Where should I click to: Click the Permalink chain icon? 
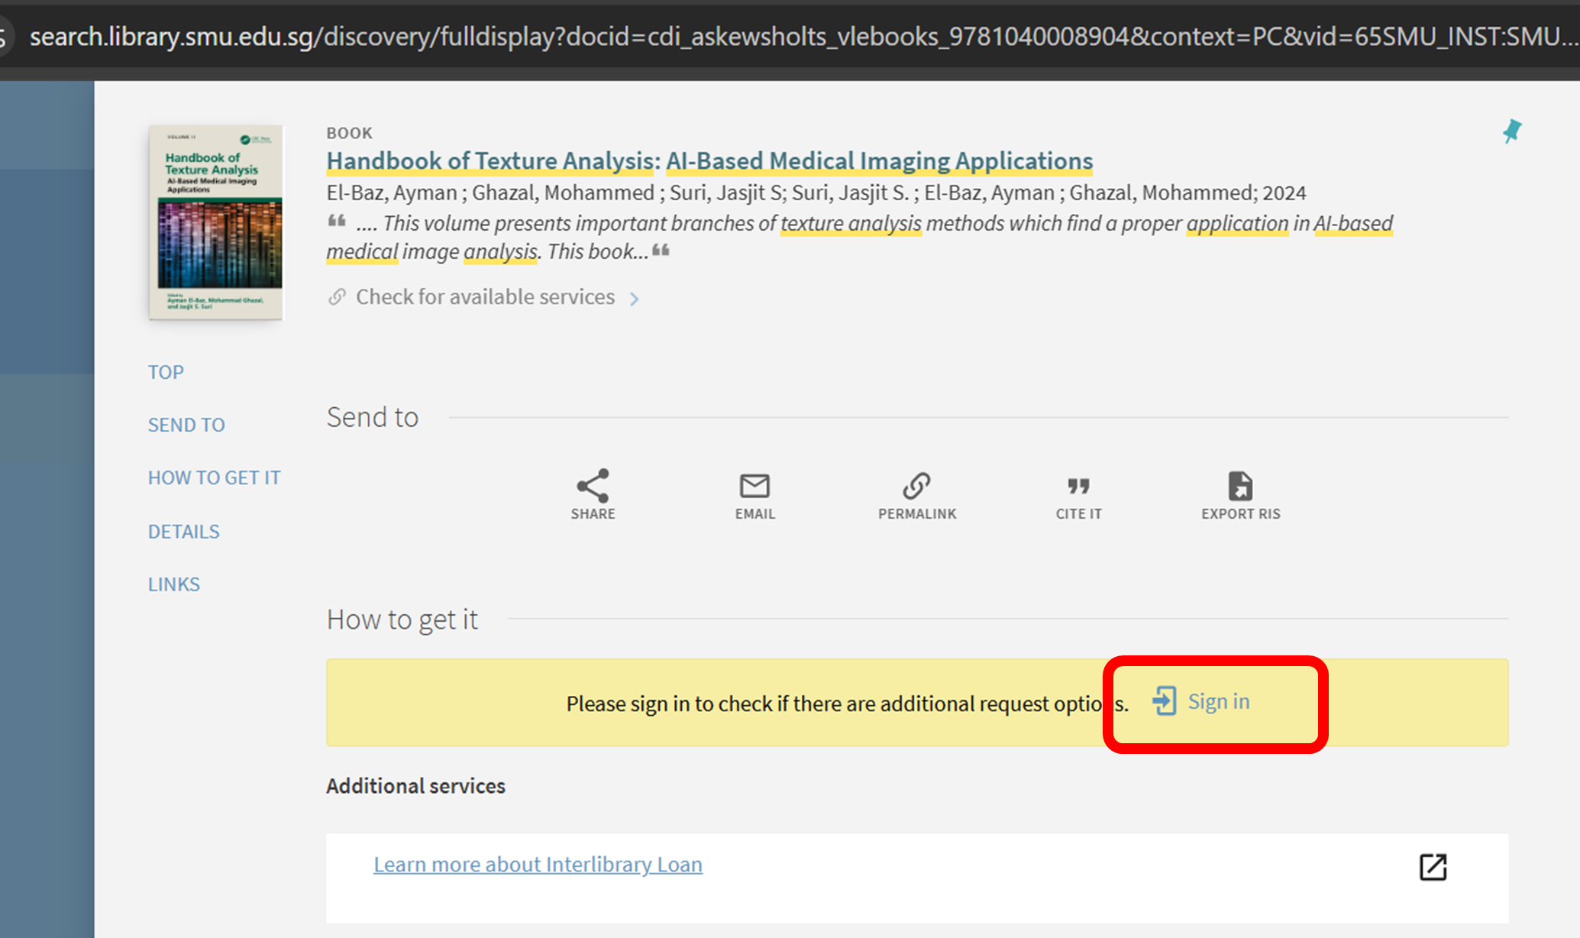pyautogui.click(x=916, y=486)
